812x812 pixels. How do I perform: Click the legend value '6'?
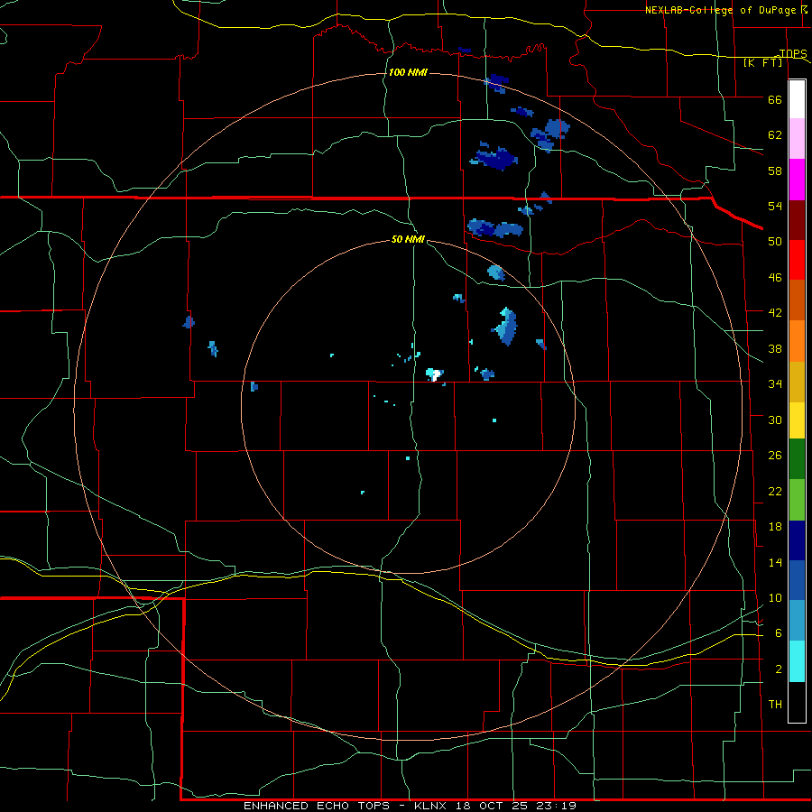[x=779, y=633]
